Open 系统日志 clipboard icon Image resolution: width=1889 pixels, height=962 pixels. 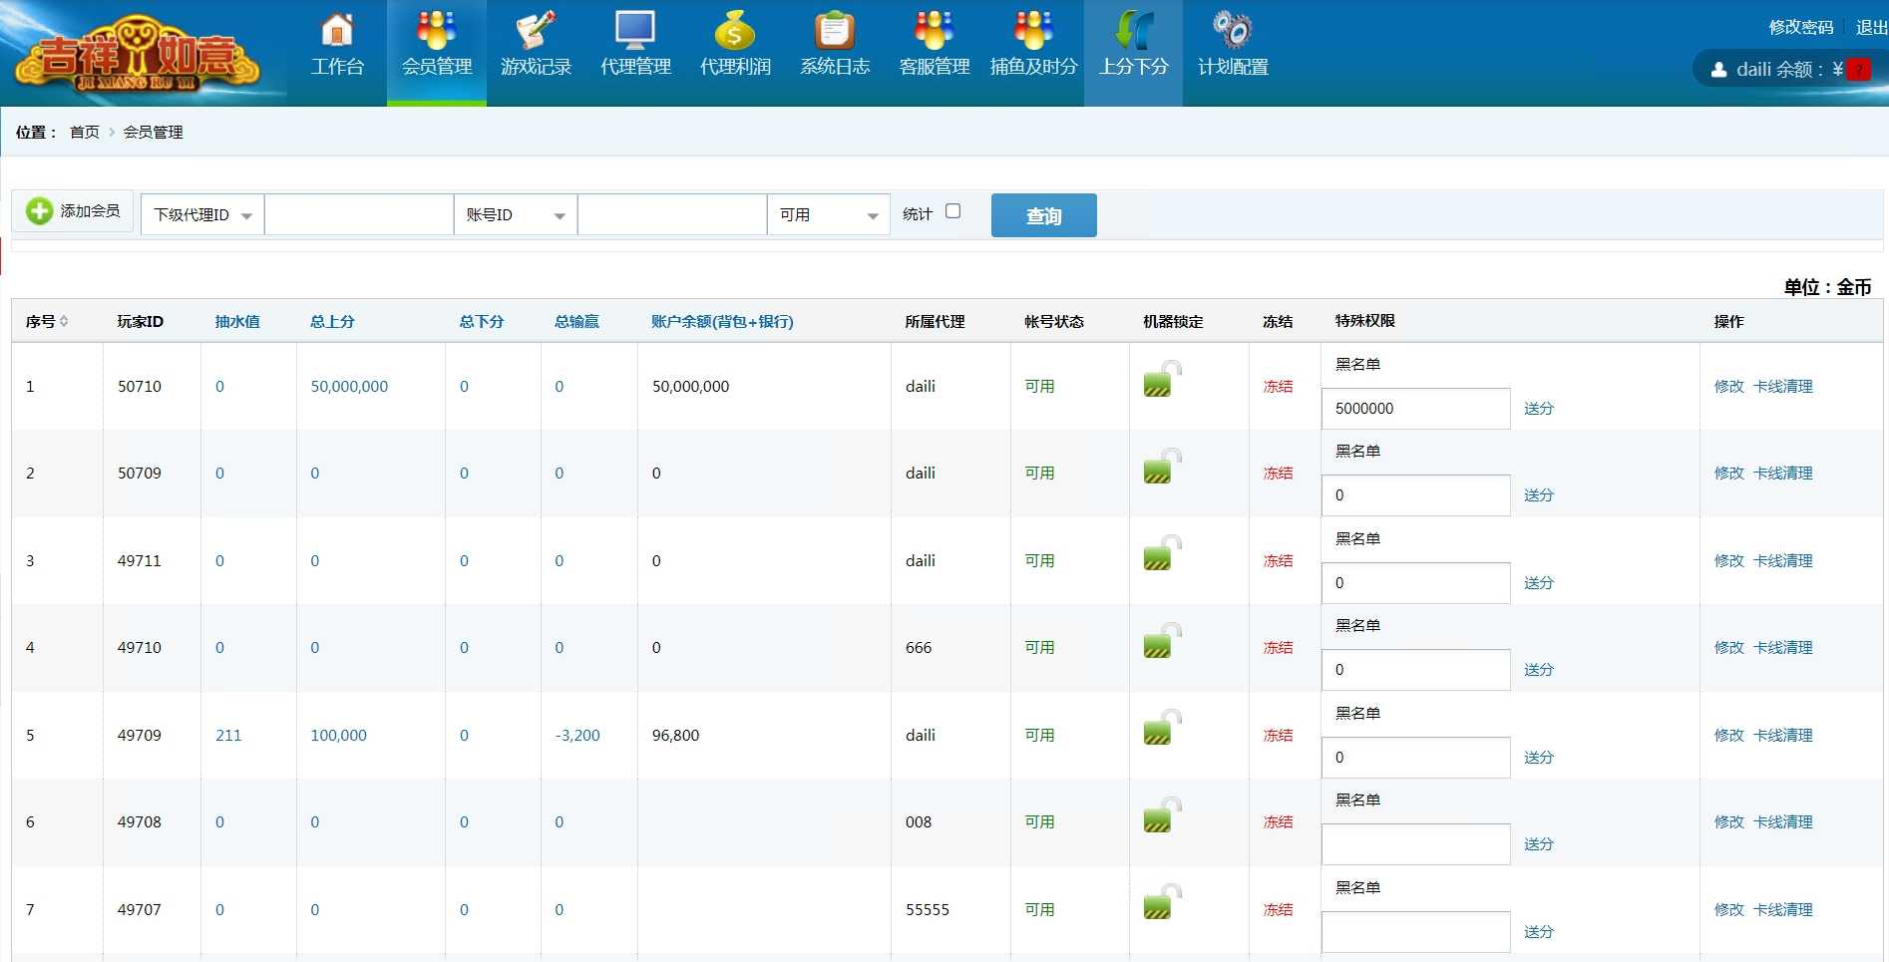click(x=835, y=31)
